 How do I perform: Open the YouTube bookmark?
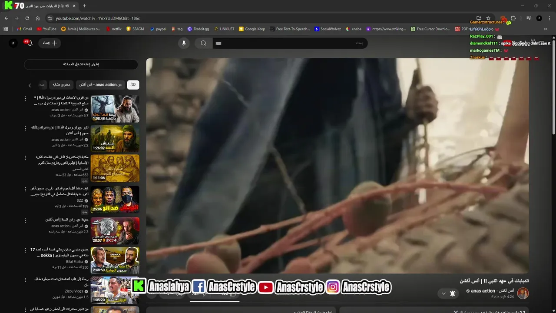point(46,29)
